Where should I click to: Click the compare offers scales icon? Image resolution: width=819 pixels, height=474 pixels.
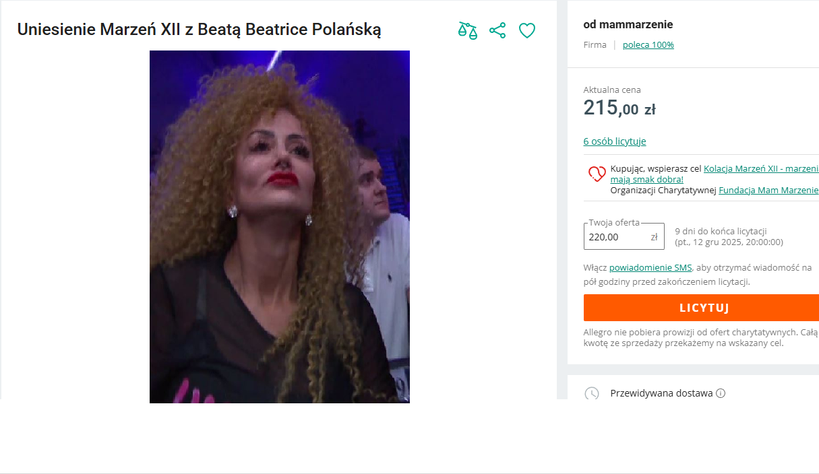467,30
